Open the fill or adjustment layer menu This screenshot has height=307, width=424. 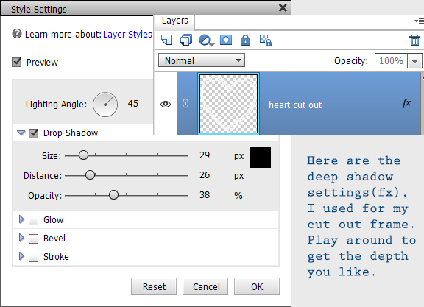tap(206, 40)
